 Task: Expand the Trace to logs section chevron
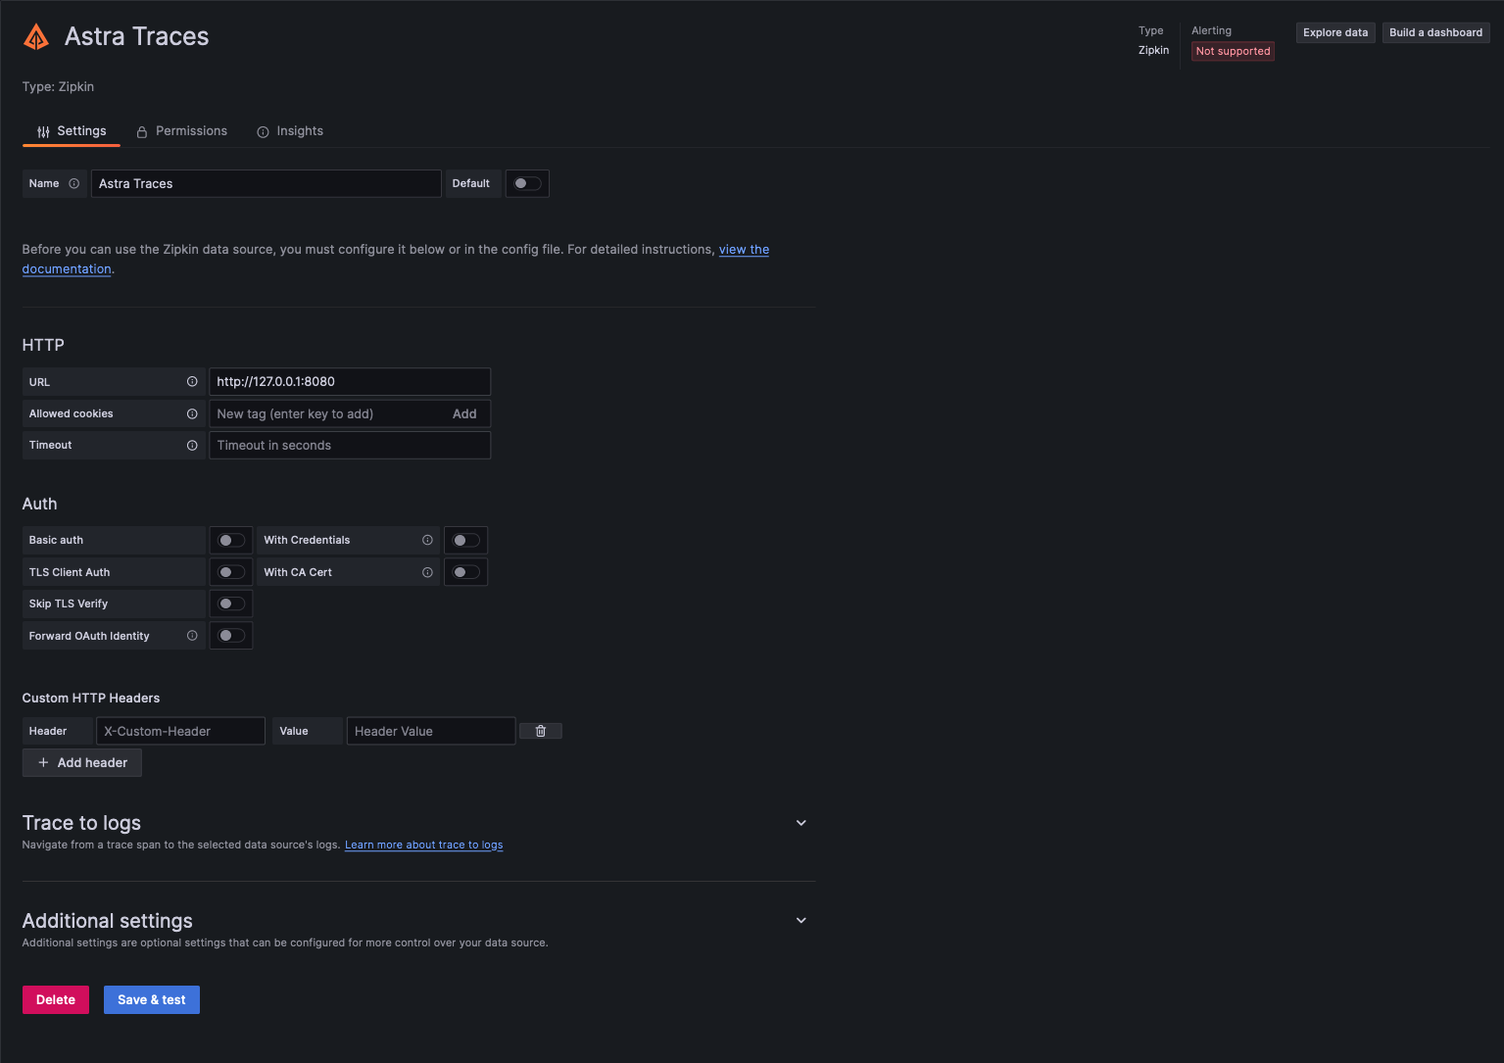[801, 823]
